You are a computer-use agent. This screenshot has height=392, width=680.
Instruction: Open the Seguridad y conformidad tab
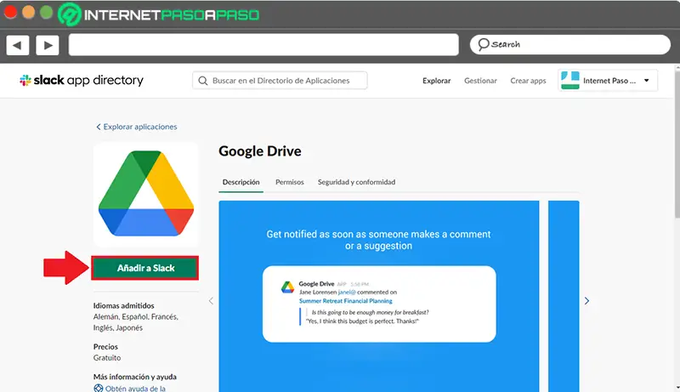356,182
